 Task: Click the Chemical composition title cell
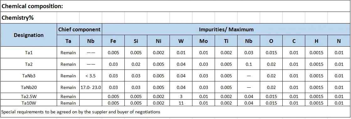(175, 6)
